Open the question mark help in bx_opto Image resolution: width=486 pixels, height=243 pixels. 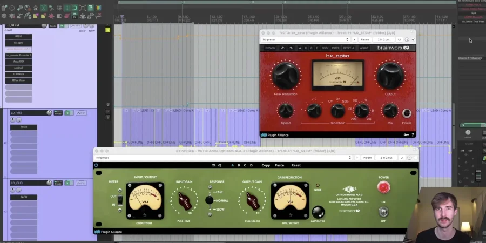click(x=413, y=135)
